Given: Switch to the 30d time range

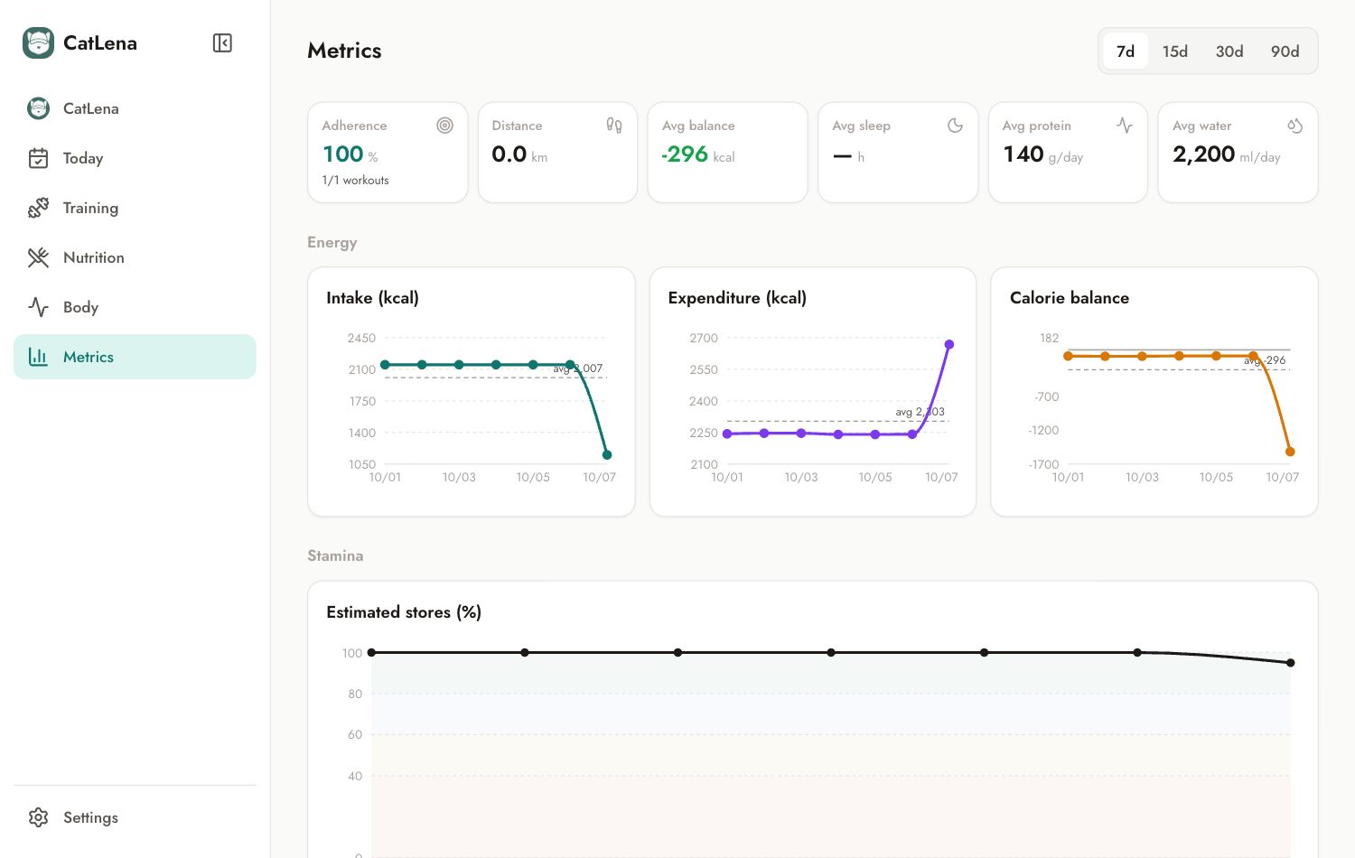Looking at the screenshot, I should [1229, 51].
